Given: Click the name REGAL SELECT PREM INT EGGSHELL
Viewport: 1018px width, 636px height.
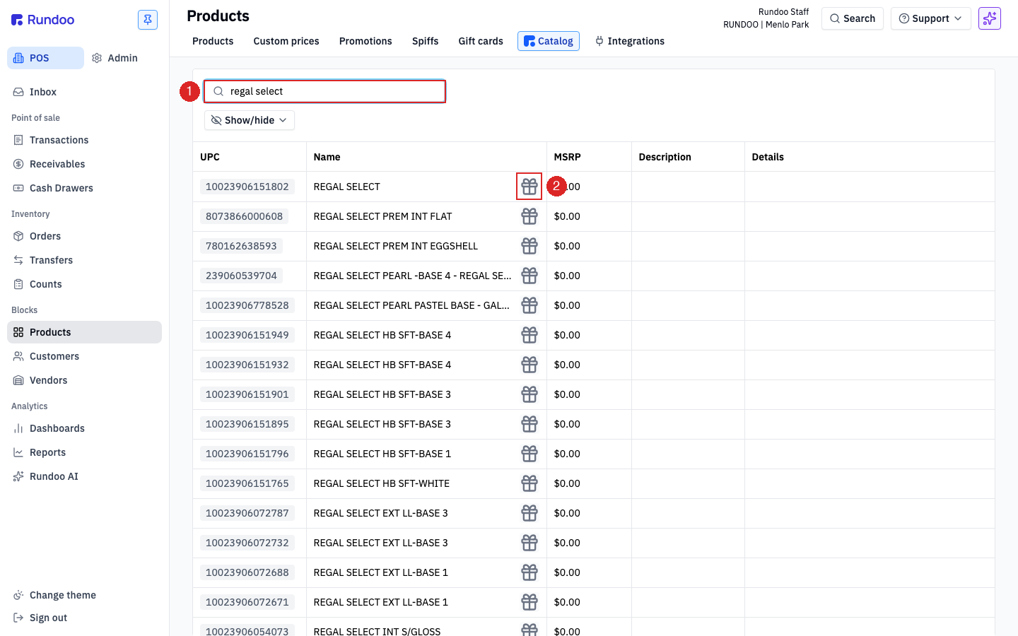Looking at the screenshot, I should pyautogui.click(x=396, y=246).
